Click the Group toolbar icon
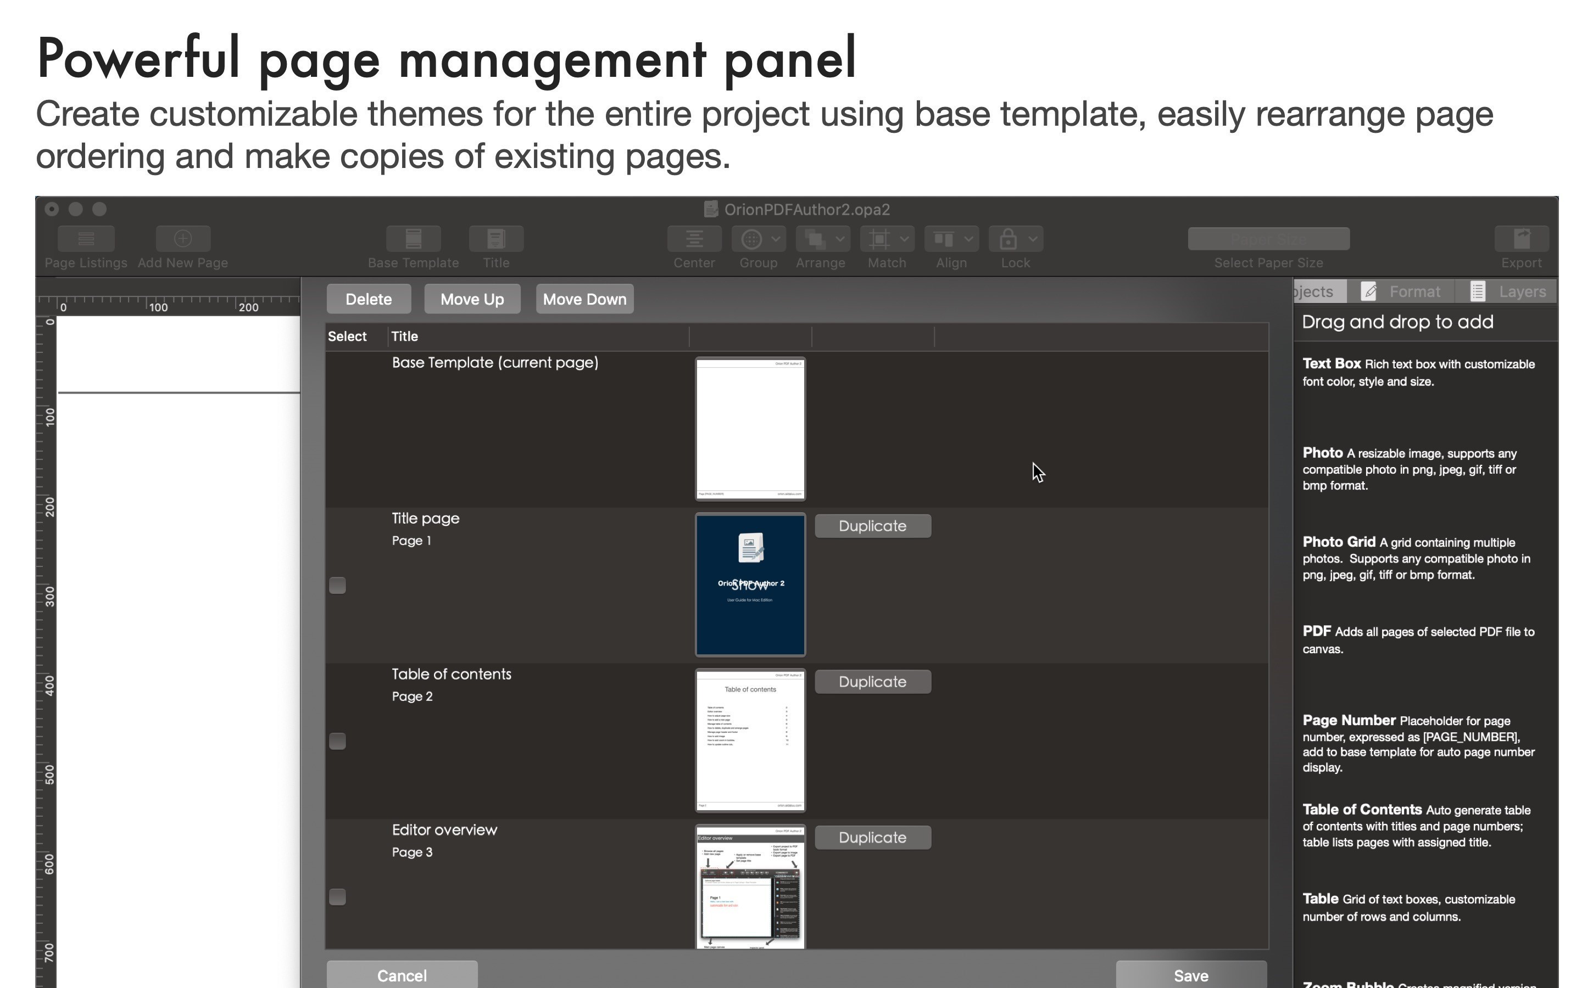 751,239
